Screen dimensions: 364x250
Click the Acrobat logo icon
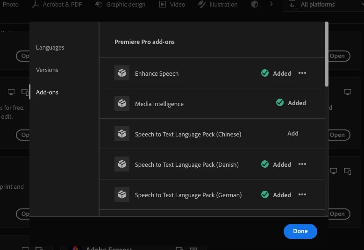tap(36, 4)
